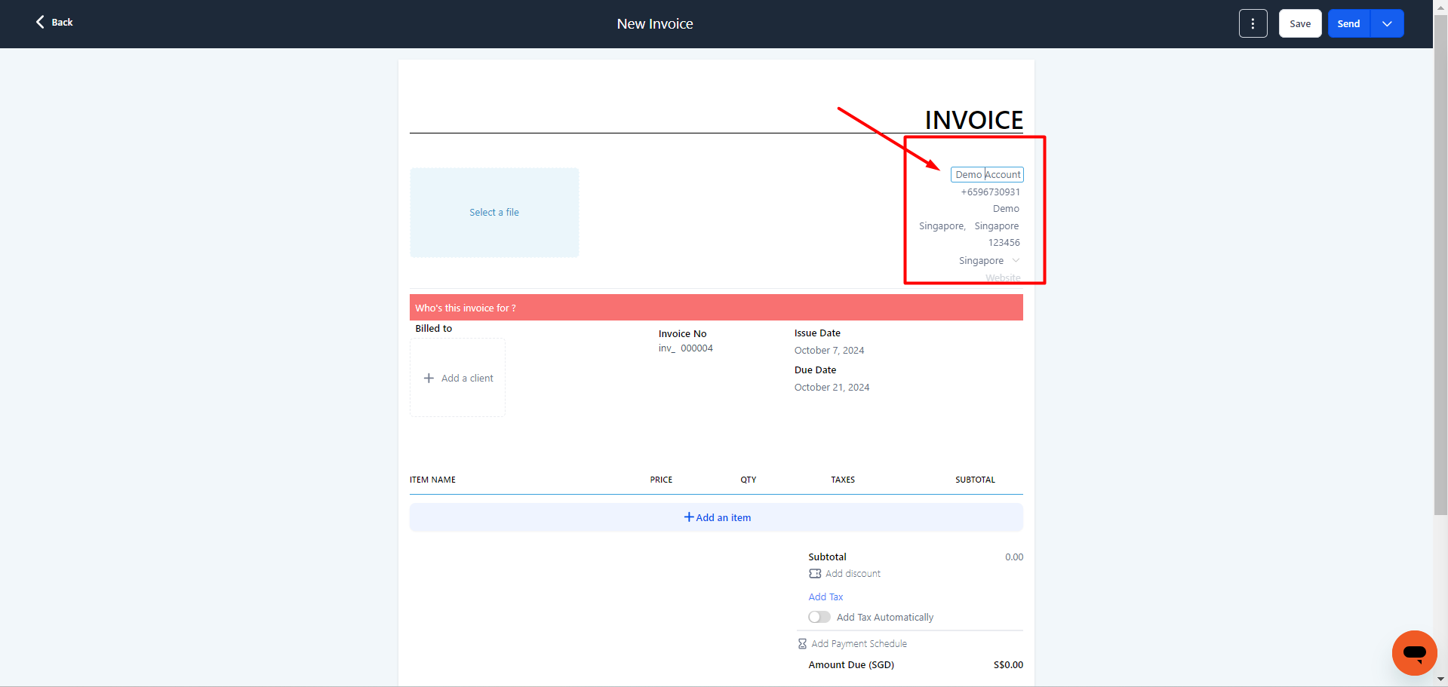Expand the Send button dropdown arrow

pyautogui.click(x=1387, y=23)
